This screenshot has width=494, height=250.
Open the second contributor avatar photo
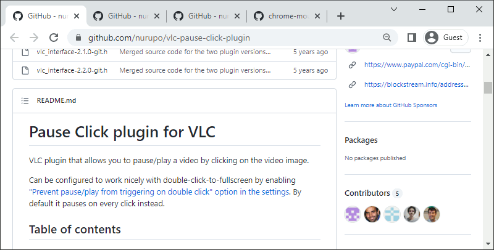(372, 214)
